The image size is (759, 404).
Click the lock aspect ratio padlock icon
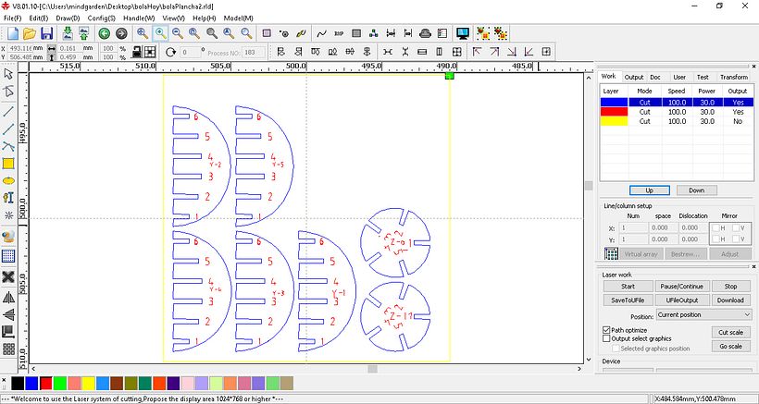pos(136,52)
